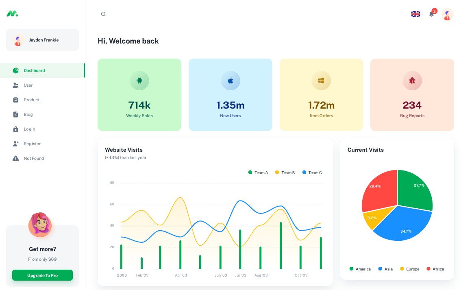Click the bug icon on Bug Reports card
Viewport: 461px width, 290px height.
[x=412, y=81]
